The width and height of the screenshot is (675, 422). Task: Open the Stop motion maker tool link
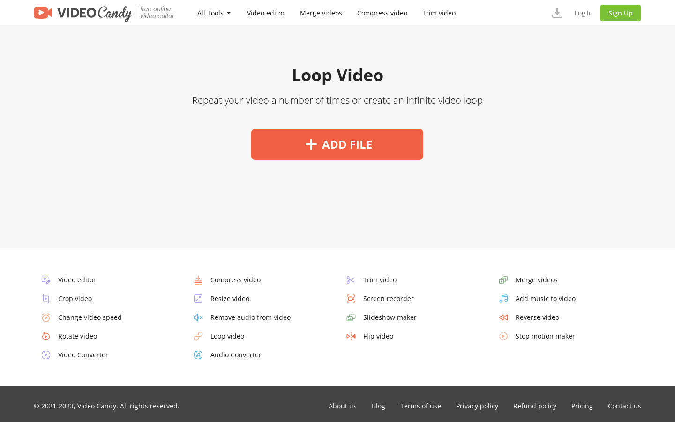(x=545, y=336)
